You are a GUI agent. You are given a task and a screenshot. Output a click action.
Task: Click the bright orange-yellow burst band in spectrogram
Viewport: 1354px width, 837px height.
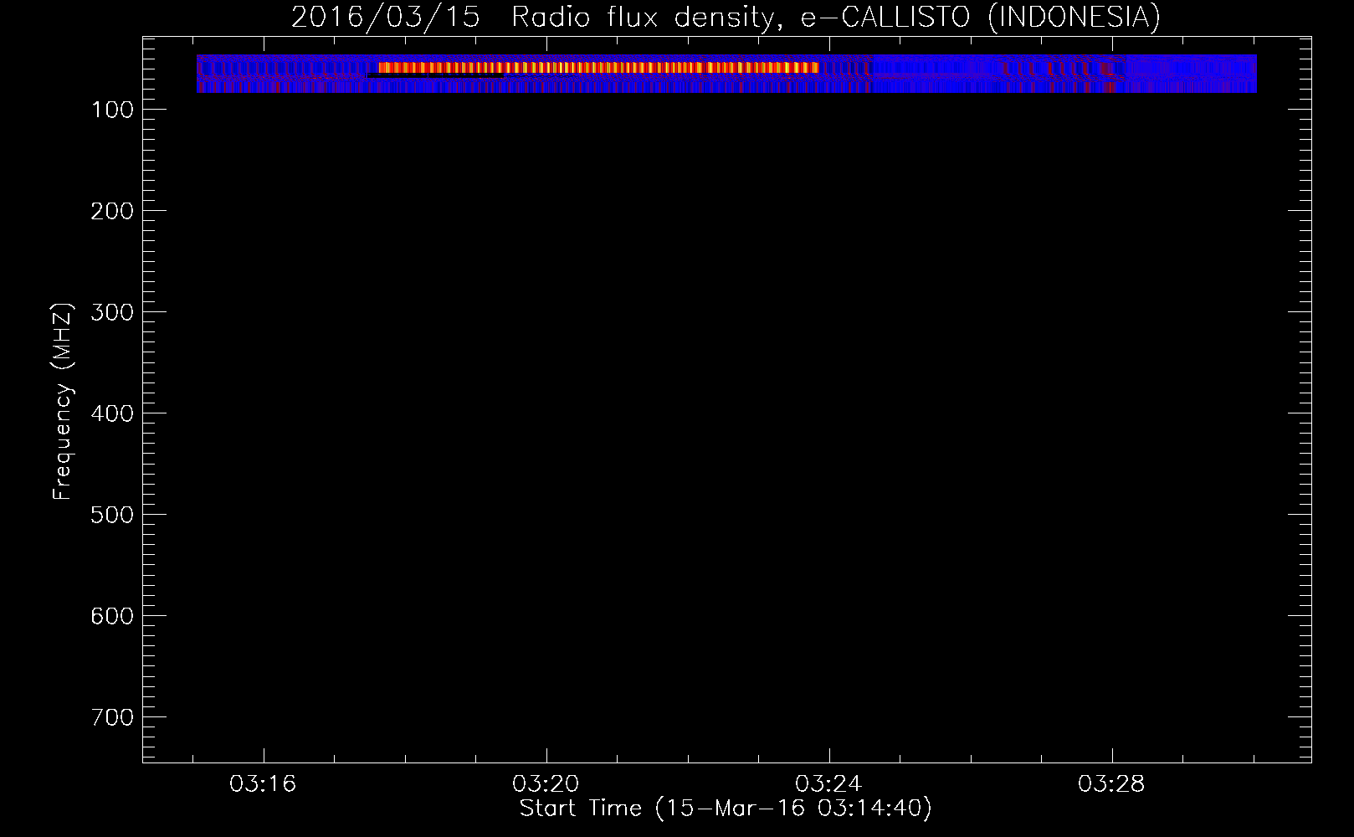click(x=598, y=68)
